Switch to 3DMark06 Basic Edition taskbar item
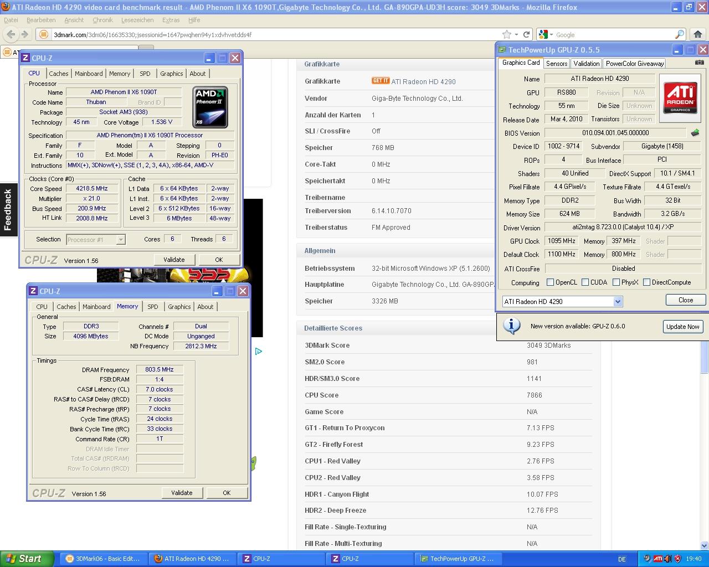This screenshot has width=709, height=567. [103, 559]
